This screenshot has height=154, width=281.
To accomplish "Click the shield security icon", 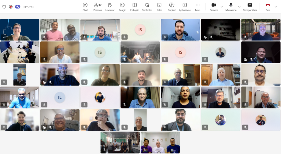I will 4,7.
